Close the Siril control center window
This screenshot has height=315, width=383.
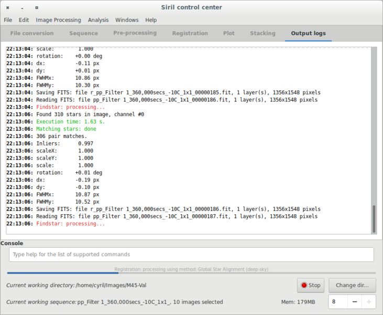[7, 7]
